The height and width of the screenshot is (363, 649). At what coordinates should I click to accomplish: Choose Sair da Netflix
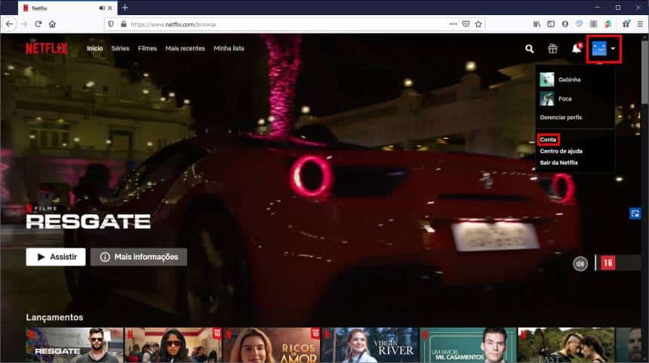pos(558,163)
